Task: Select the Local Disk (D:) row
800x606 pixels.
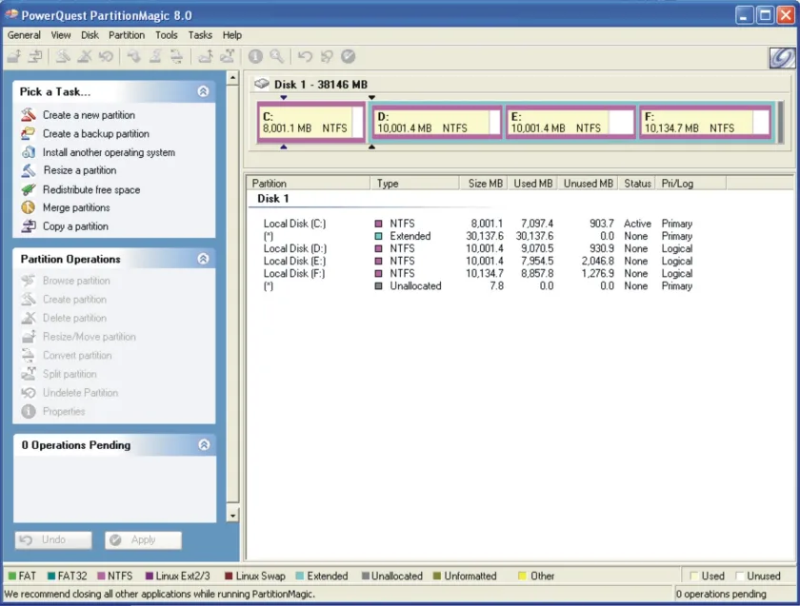Action: [478, 248]
